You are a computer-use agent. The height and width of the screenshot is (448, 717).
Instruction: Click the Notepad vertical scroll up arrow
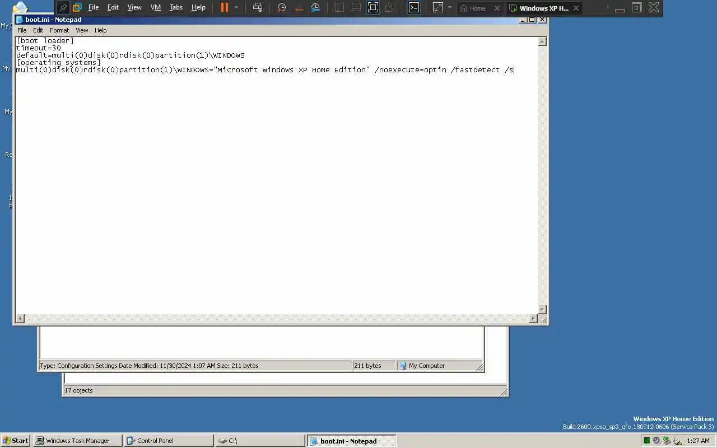[x=542, y=41]
